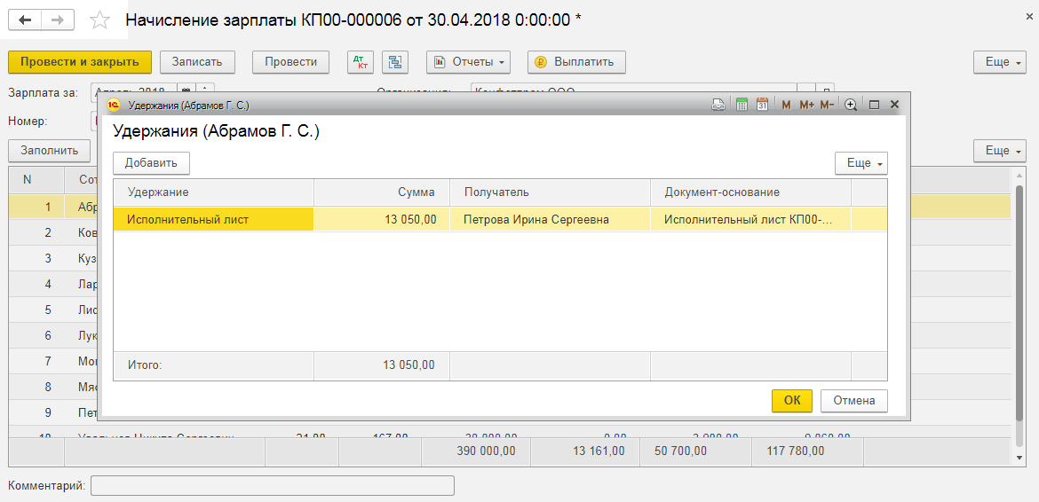Click the Заполнить button

click(x=49, y=151)
